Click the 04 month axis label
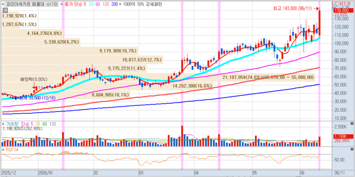Screen dimensions: 355x177 click(x=196, y=173)
